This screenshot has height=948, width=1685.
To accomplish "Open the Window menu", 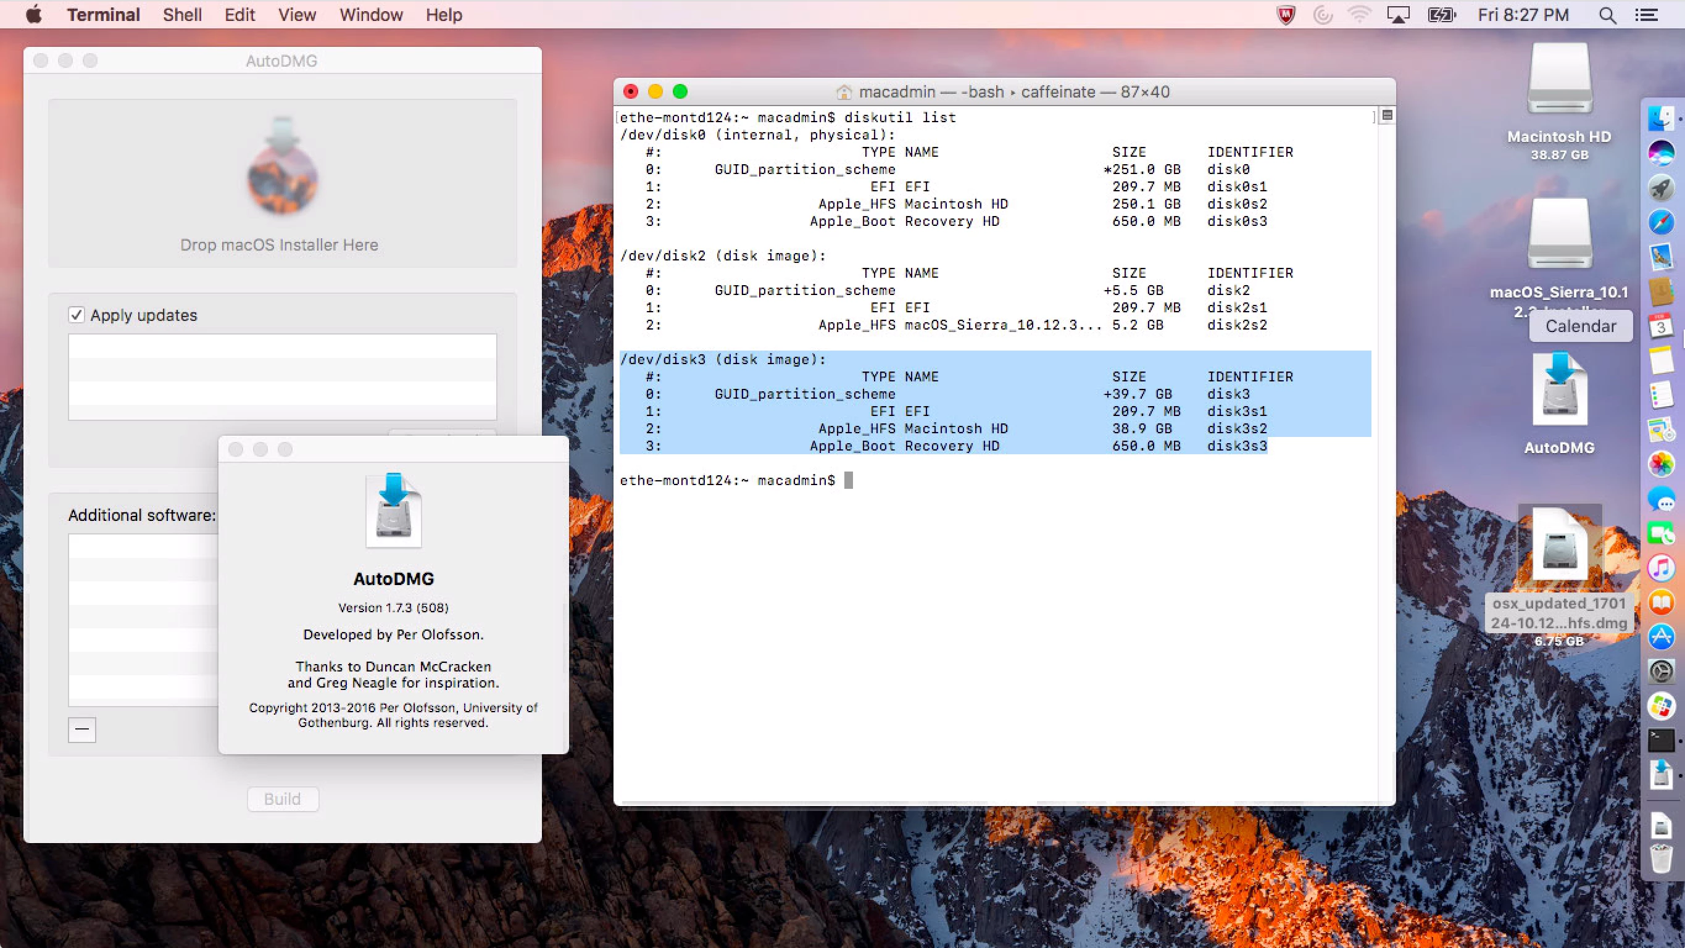I will 371,14.
